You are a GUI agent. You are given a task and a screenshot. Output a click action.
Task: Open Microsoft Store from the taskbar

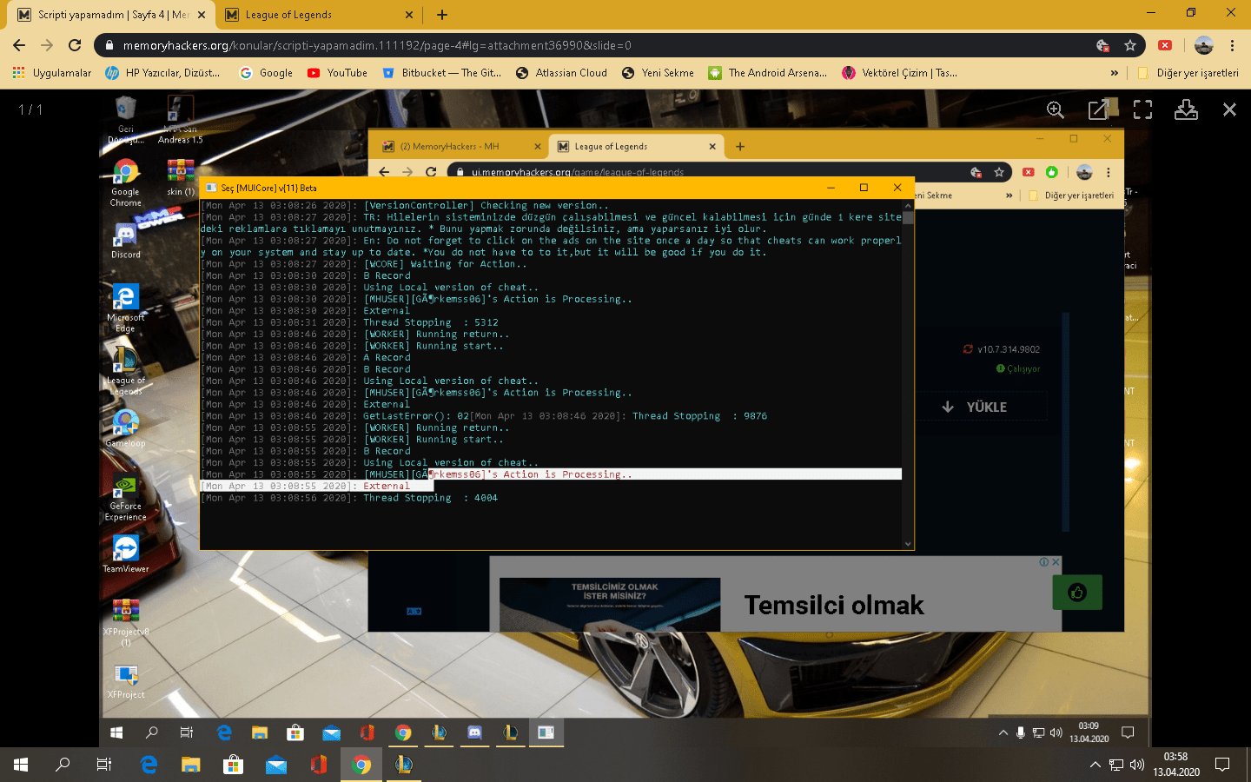[234, 765]
